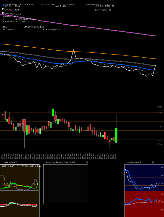
Task: Click the 'CL: 17.22' closing price label
Action: pos(60,6)
